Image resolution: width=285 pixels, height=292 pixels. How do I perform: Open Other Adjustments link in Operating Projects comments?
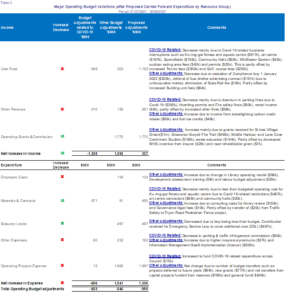166,265
